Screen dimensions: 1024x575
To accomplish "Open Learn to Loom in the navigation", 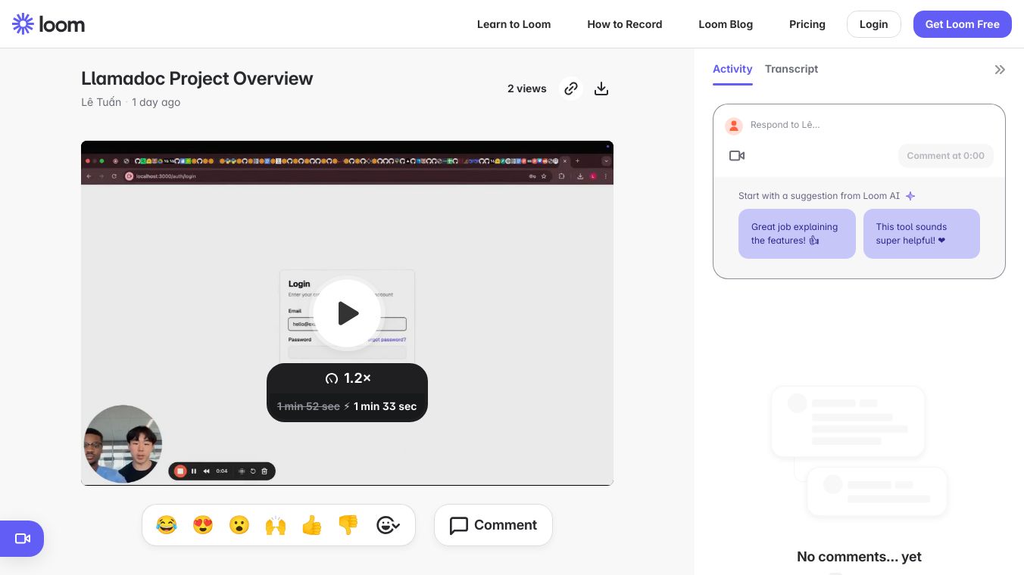I will point(514,24).
